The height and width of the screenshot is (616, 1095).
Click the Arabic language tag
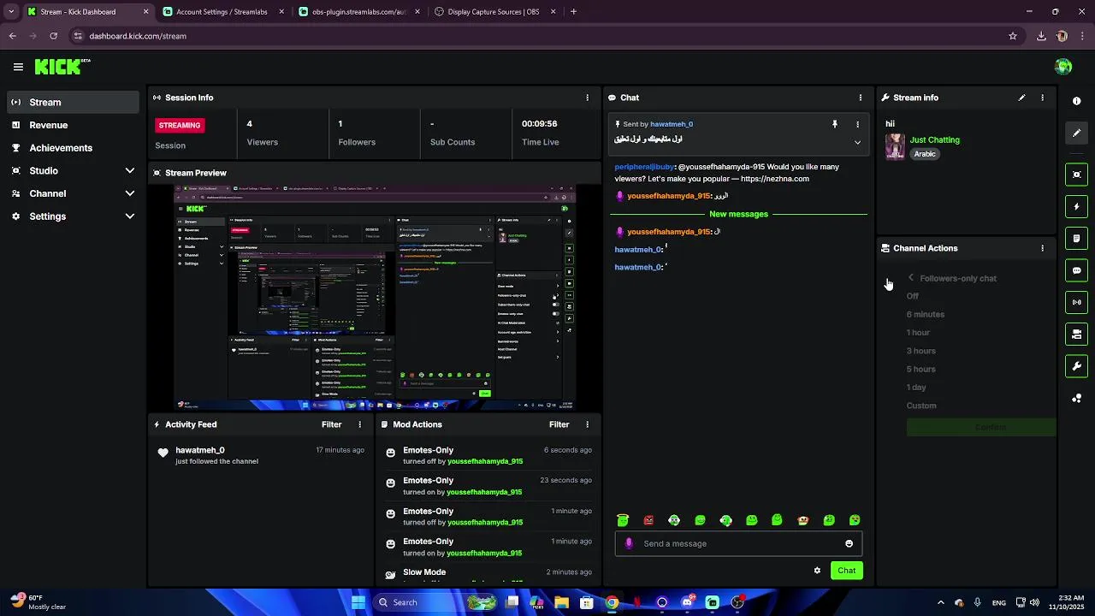[925, 154]
